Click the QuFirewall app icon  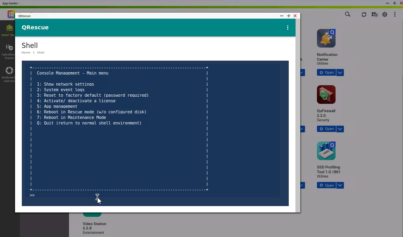[326, 94]
